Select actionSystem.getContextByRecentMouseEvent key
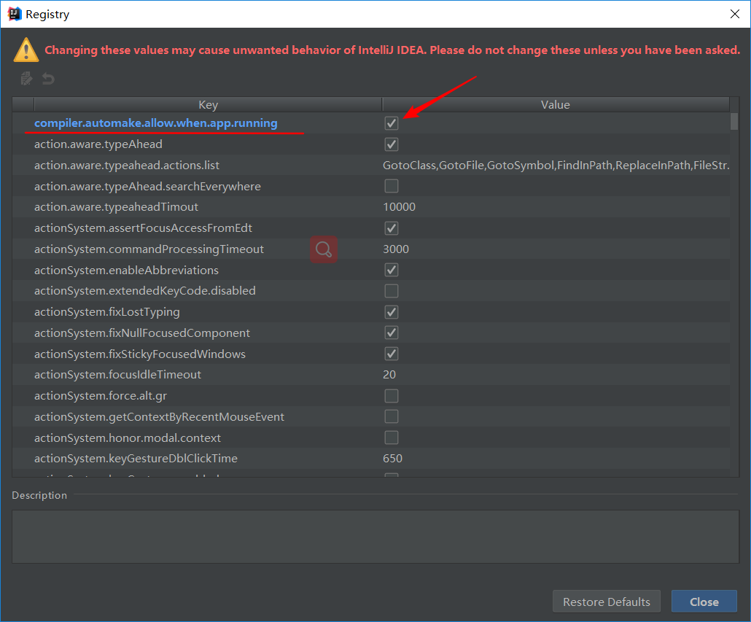751x622 pixels. tap(160, 416)
